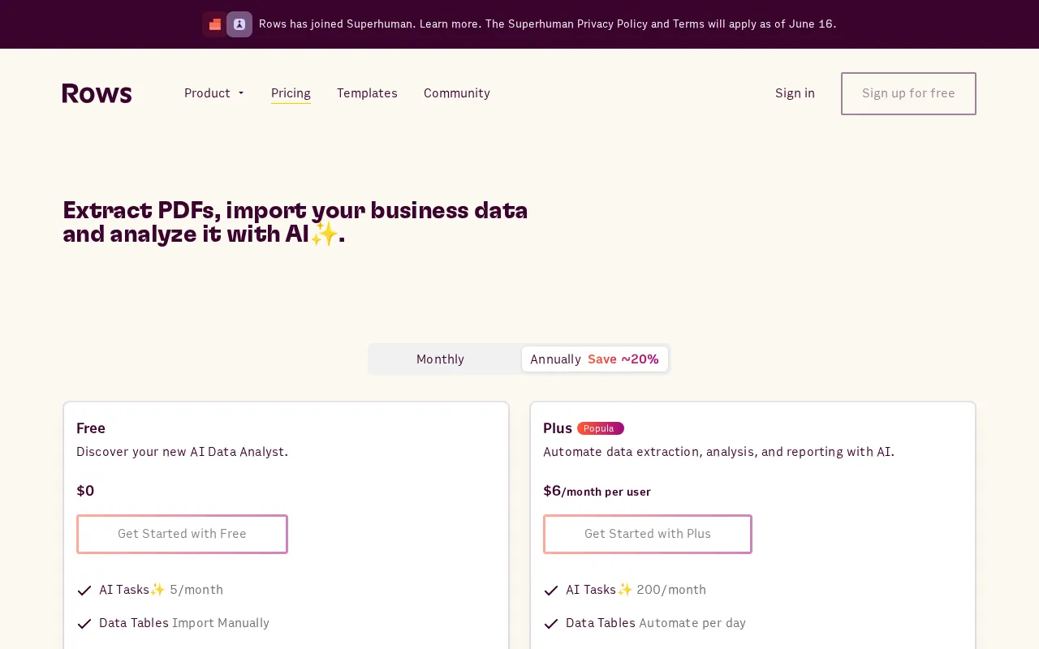Switch billing to Monthly
Screen dimensions: 1039x649
(x=440, y=359)
